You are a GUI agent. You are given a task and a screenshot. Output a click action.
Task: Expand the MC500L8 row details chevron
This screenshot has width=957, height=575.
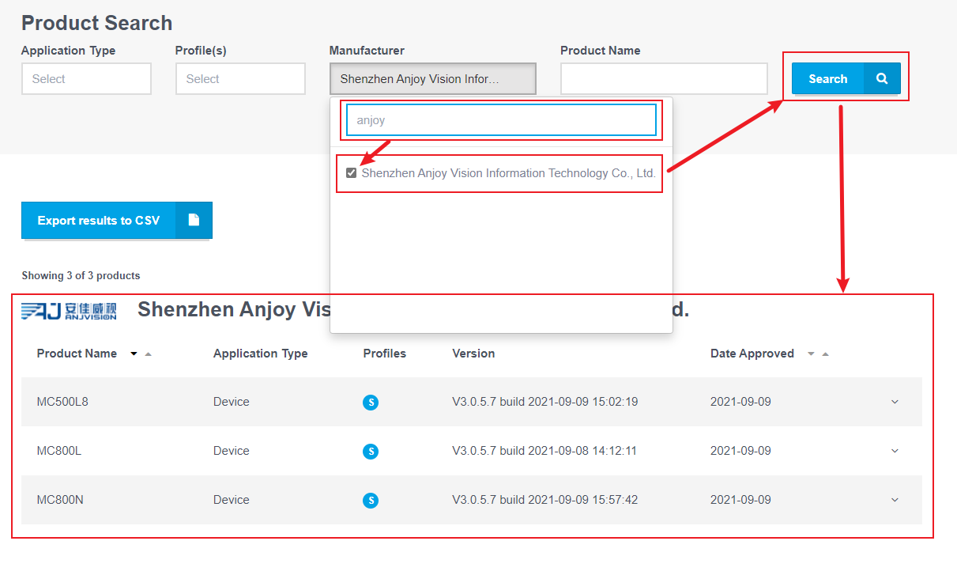coord(895,402)
